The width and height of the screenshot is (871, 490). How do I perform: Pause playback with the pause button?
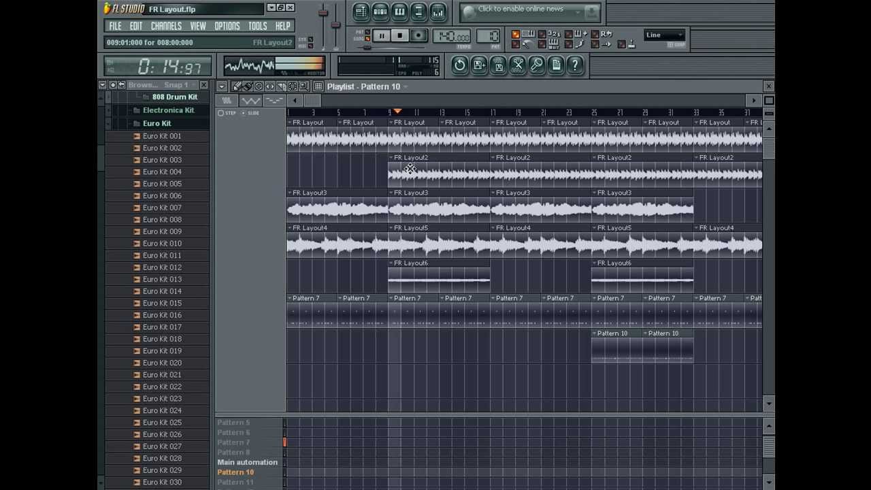click(382, 35)
